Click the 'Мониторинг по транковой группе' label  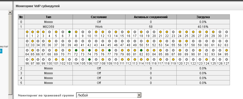click(x=46, y=95)
